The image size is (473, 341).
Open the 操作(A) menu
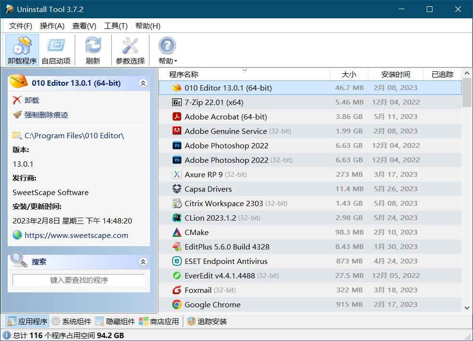(x=52, y=26)
